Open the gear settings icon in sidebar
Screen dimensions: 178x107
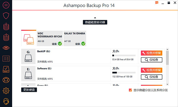(x=6, y=91)
